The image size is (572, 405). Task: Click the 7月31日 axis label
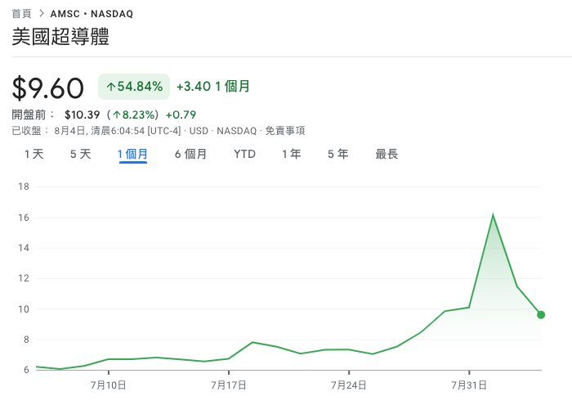point(469,385)
